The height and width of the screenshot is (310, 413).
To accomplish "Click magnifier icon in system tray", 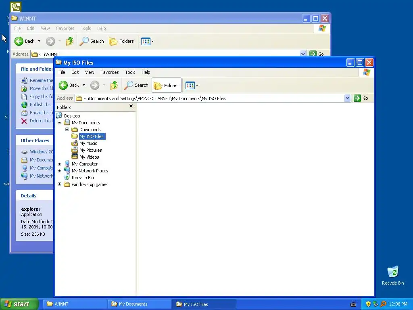I will click(x=384, y=304).
